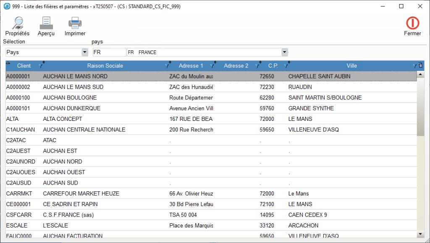Click the filter icon in Adresse 1 header

pos(212,66)
